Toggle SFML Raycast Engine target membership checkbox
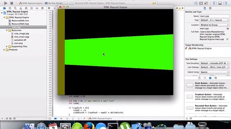Viewport: 231px width, 129px height. click(x=186, y=48)
